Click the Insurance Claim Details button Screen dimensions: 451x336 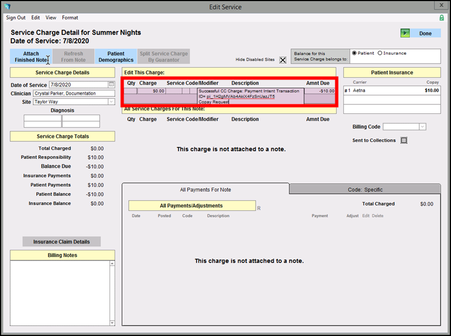tap(62, 242)
